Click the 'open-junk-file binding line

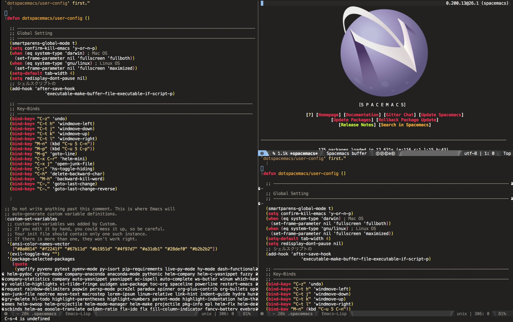(52, 164)
